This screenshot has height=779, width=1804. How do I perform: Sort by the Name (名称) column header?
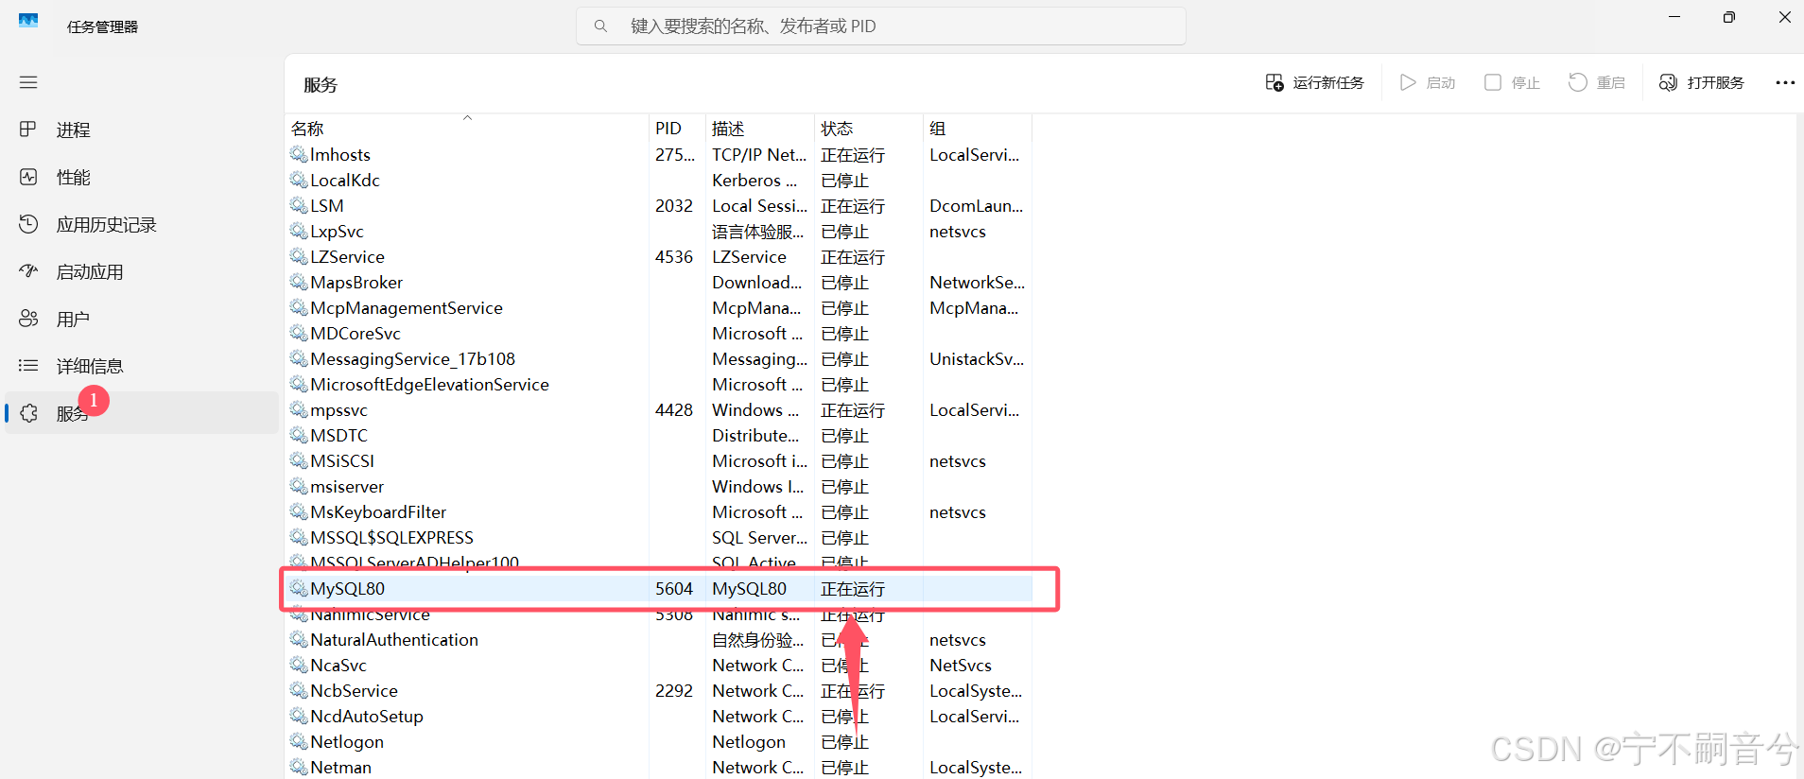pyautogui.click(x=467, y=128)
